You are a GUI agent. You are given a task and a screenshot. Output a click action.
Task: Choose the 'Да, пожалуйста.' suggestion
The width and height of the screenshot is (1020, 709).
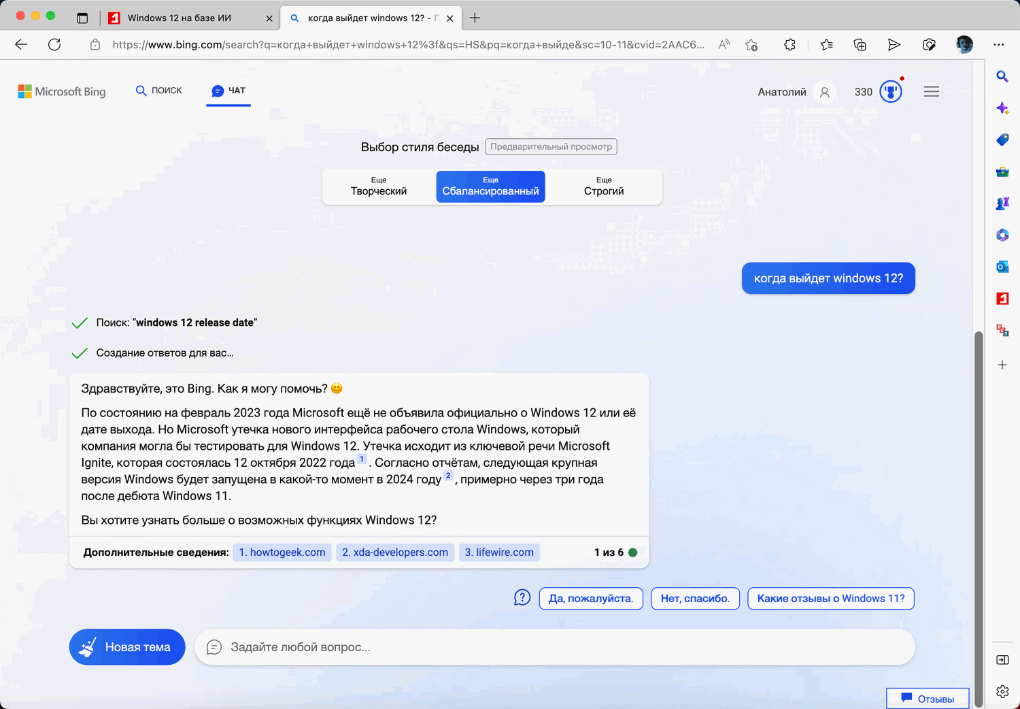591,599
